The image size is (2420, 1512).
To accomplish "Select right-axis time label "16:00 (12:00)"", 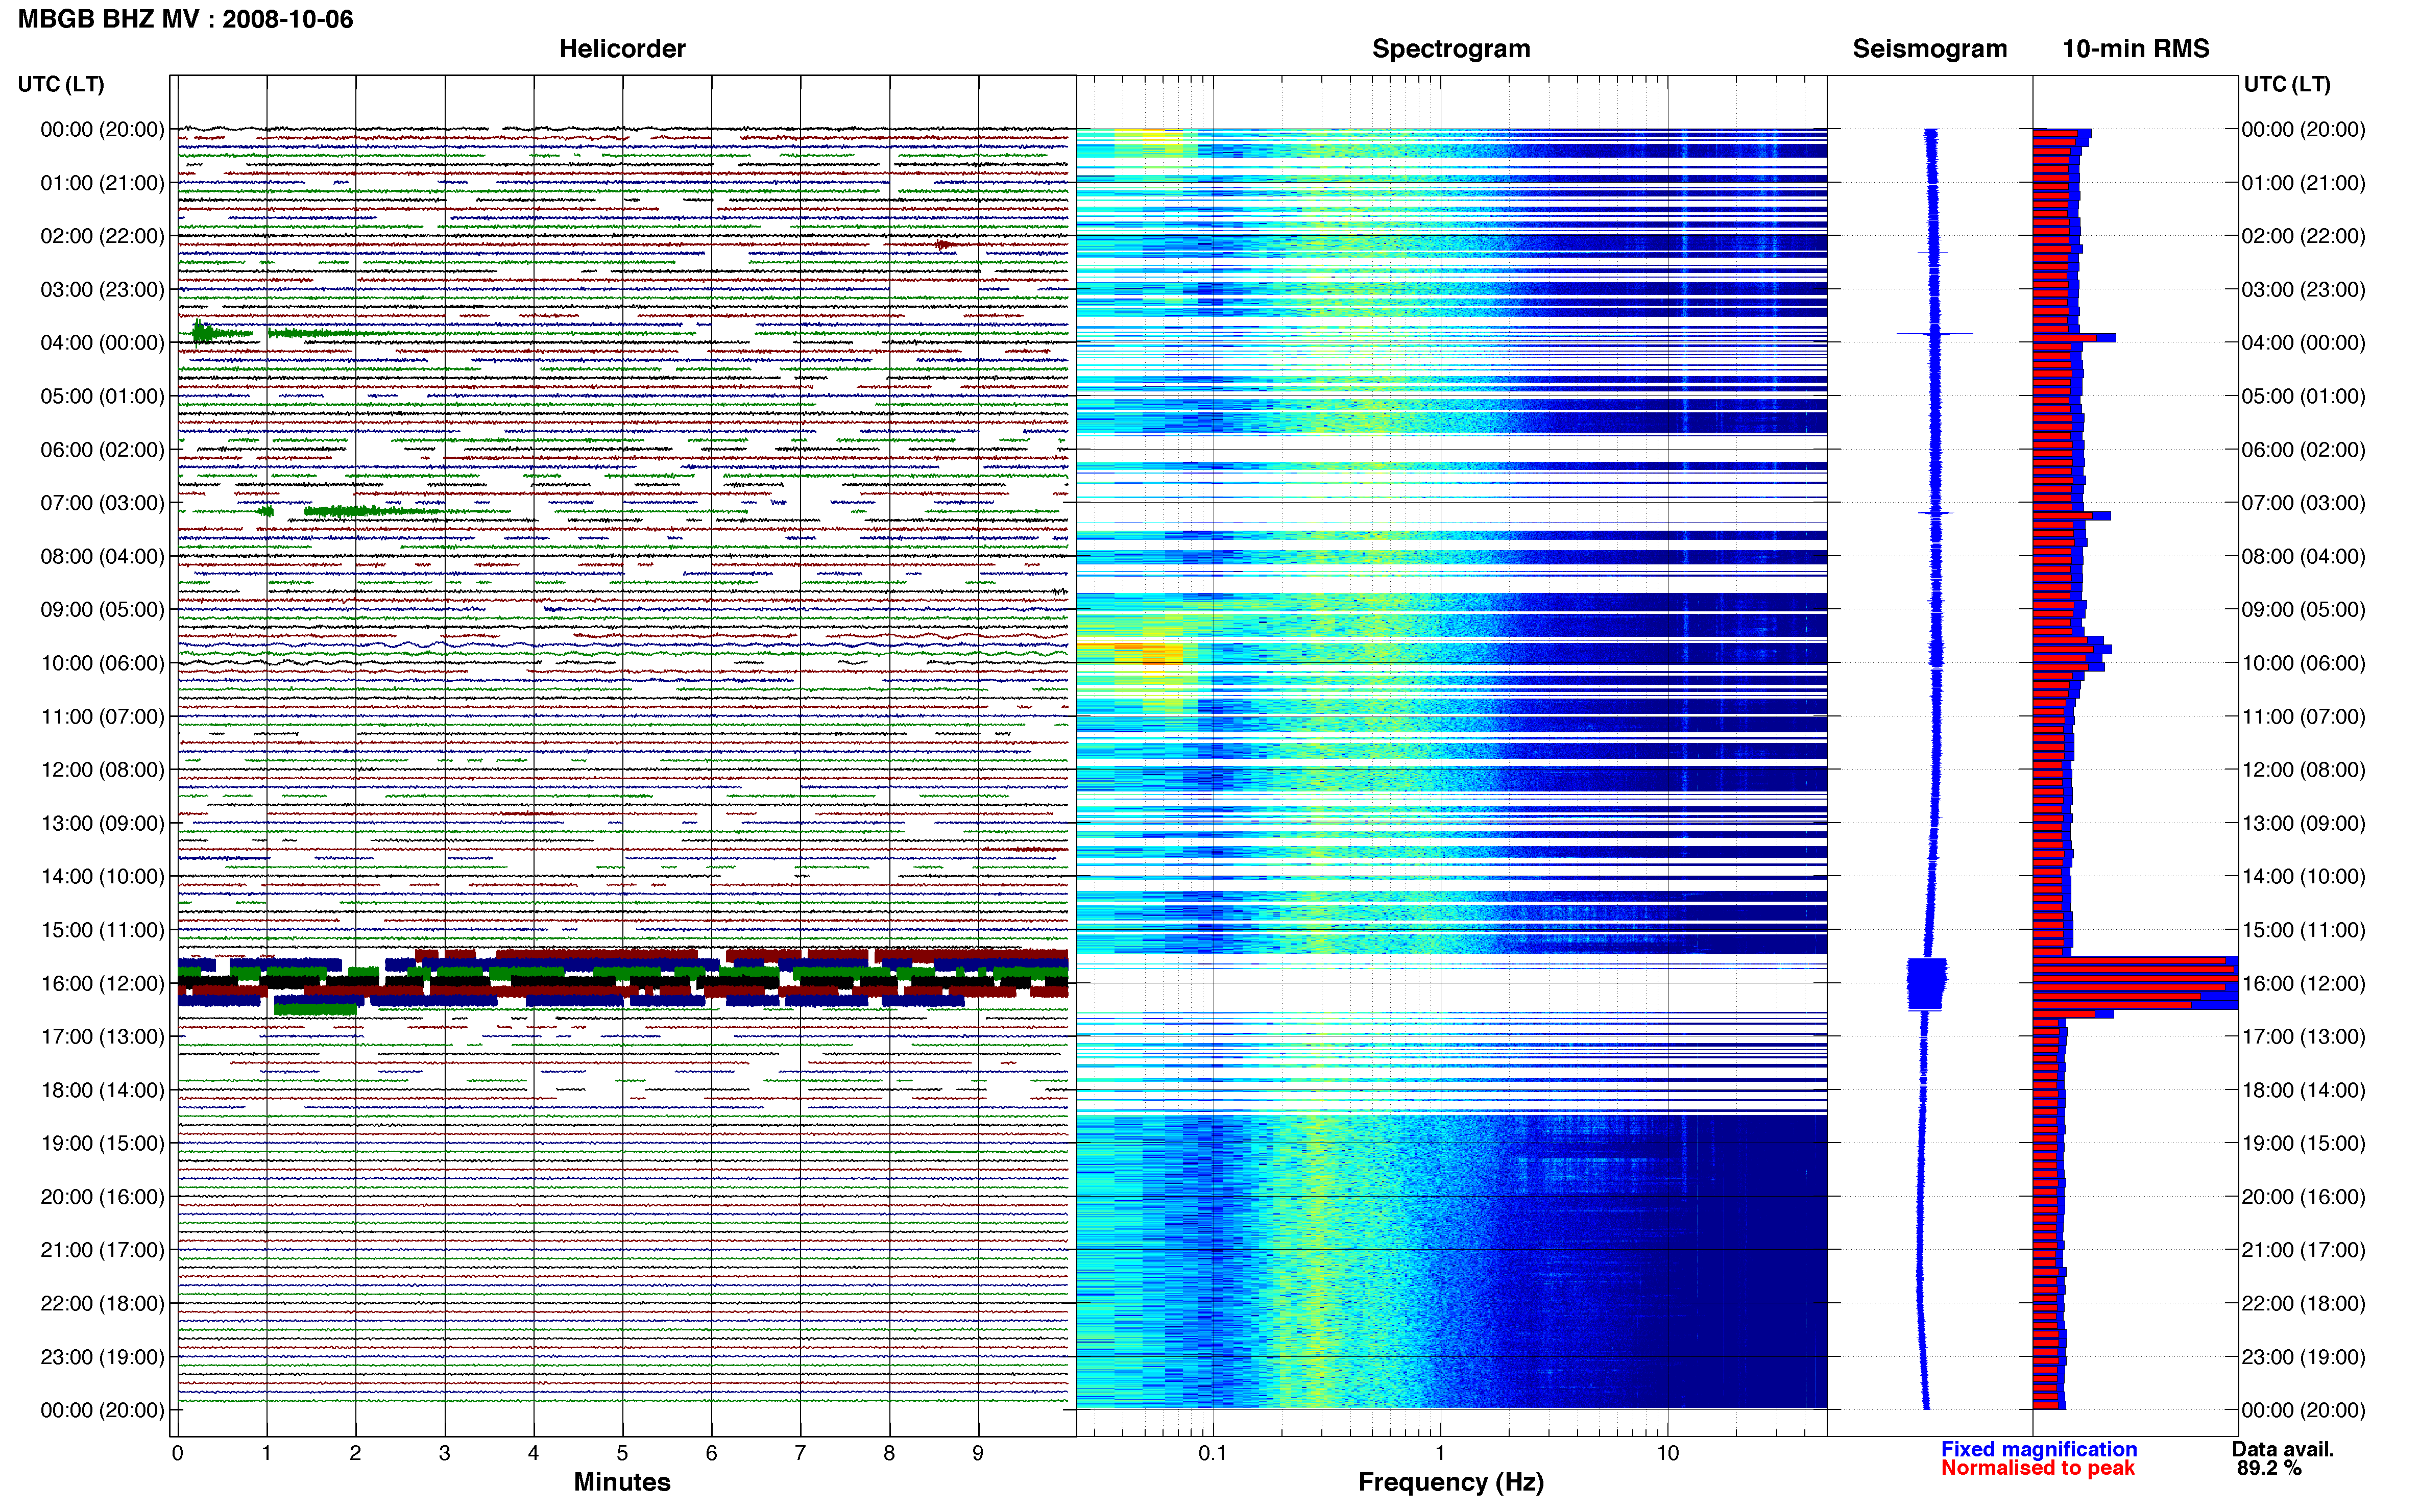I will tap(2304, 983).
